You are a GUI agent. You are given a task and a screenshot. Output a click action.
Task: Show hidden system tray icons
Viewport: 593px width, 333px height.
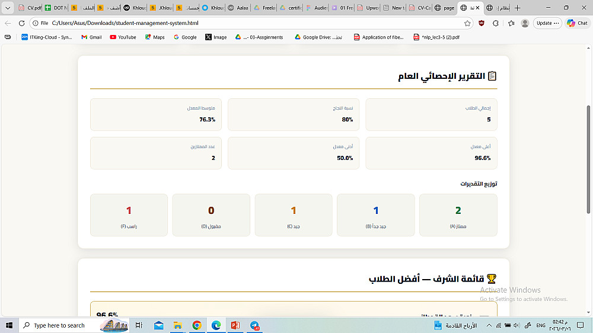point(489,325)
